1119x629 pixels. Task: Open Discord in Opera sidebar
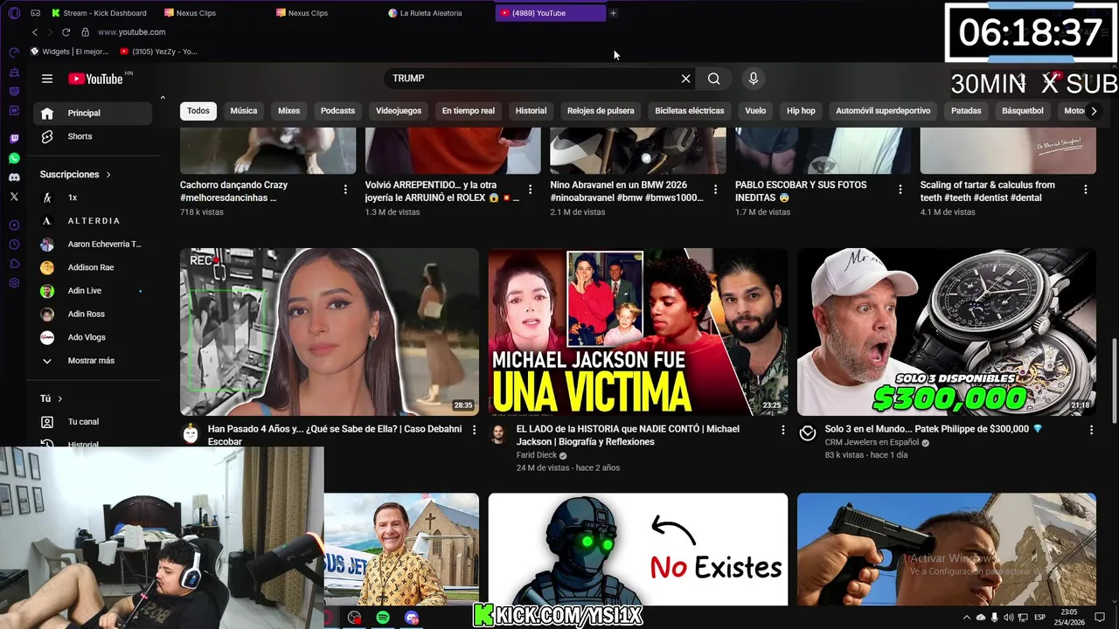coord(14,177)
